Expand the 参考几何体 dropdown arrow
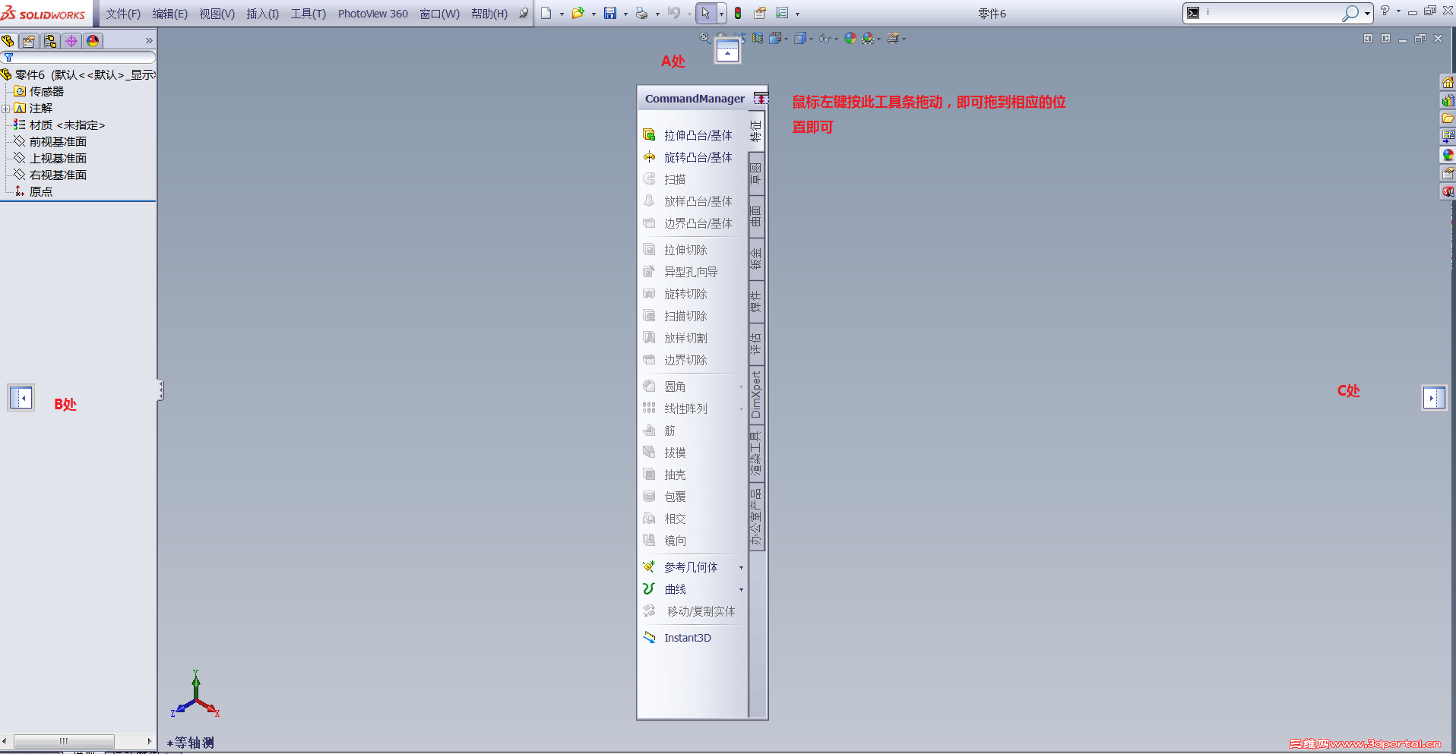1456x754 pixels. (742, 568)
